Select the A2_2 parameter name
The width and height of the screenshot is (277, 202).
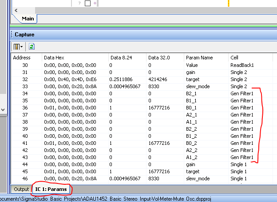tap(191, 150)
